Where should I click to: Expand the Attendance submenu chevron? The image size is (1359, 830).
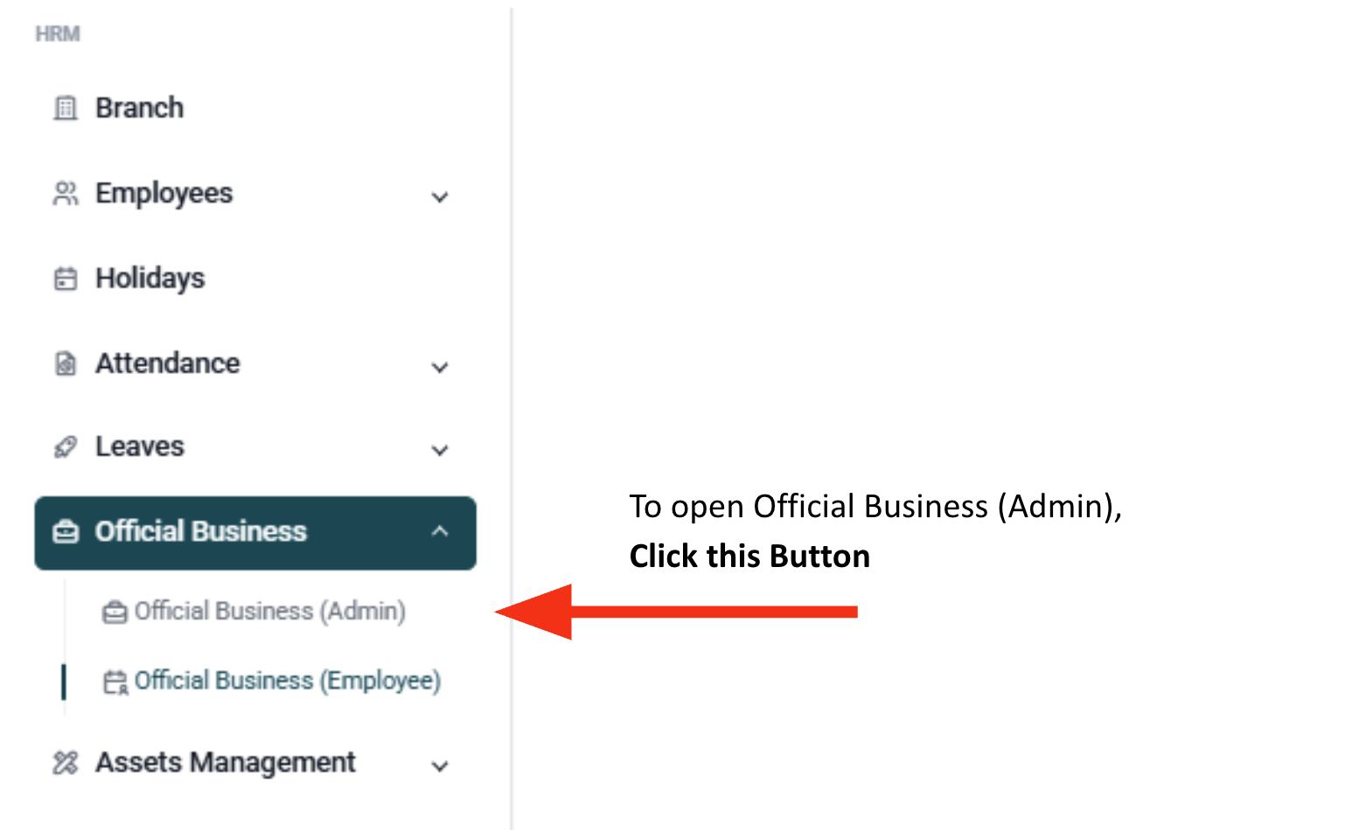click(x=440, y=367)
